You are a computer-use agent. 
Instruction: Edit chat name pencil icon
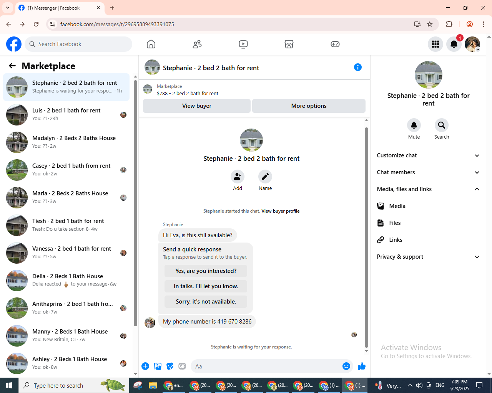tap(265, 177)
